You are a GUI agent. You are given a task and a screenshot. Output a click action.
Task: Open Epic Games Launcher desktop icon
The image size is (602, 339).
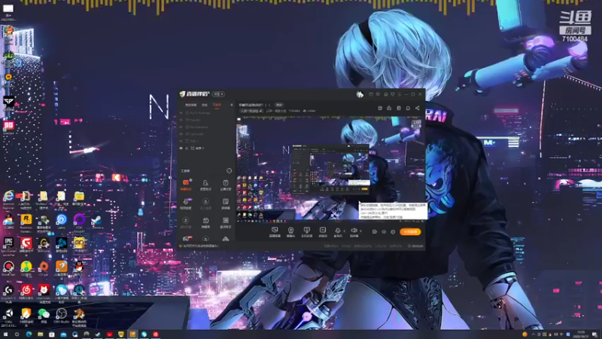click(x=8, y=246)
